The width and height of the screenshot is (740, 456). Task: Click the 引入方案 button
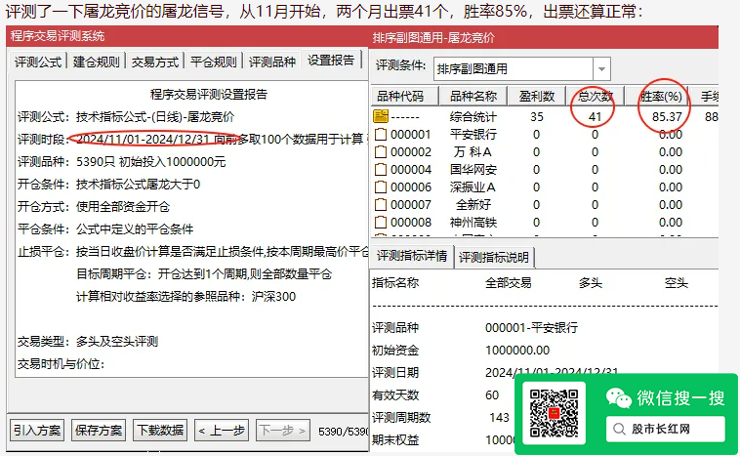click(x=37, y=430)
